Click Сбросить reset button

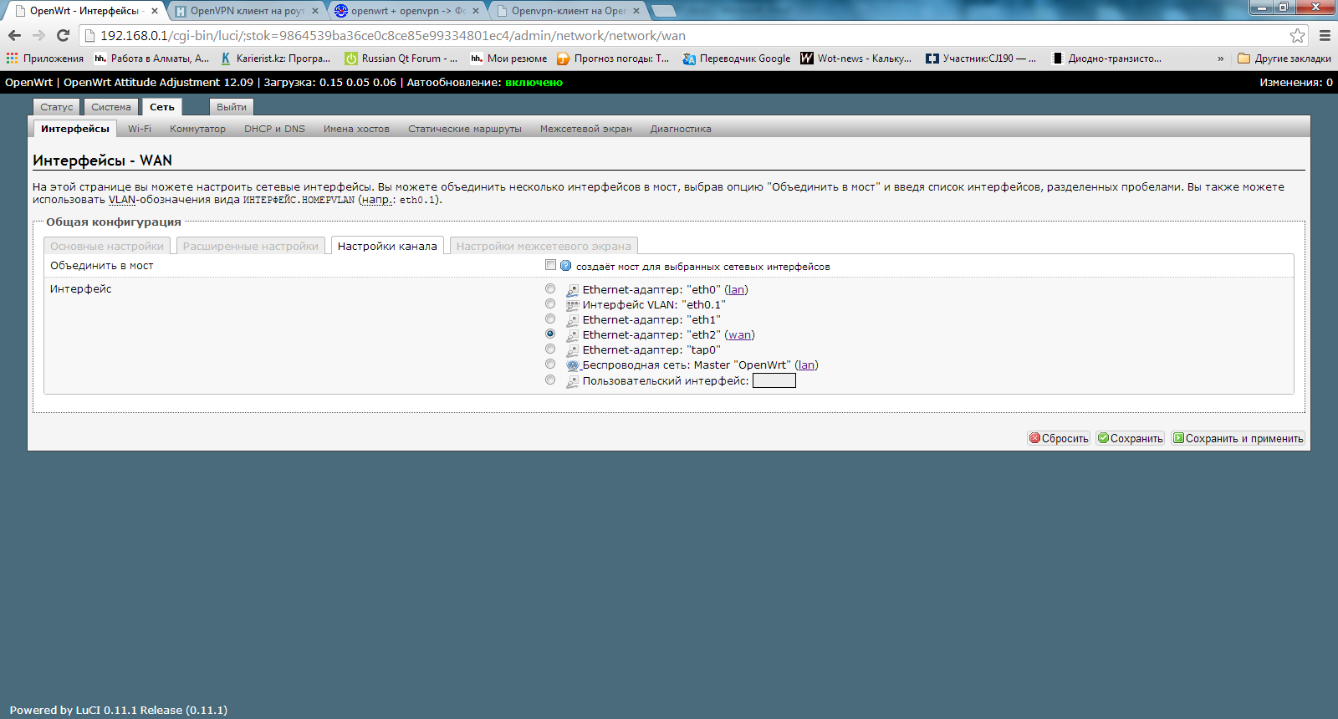1059,438
